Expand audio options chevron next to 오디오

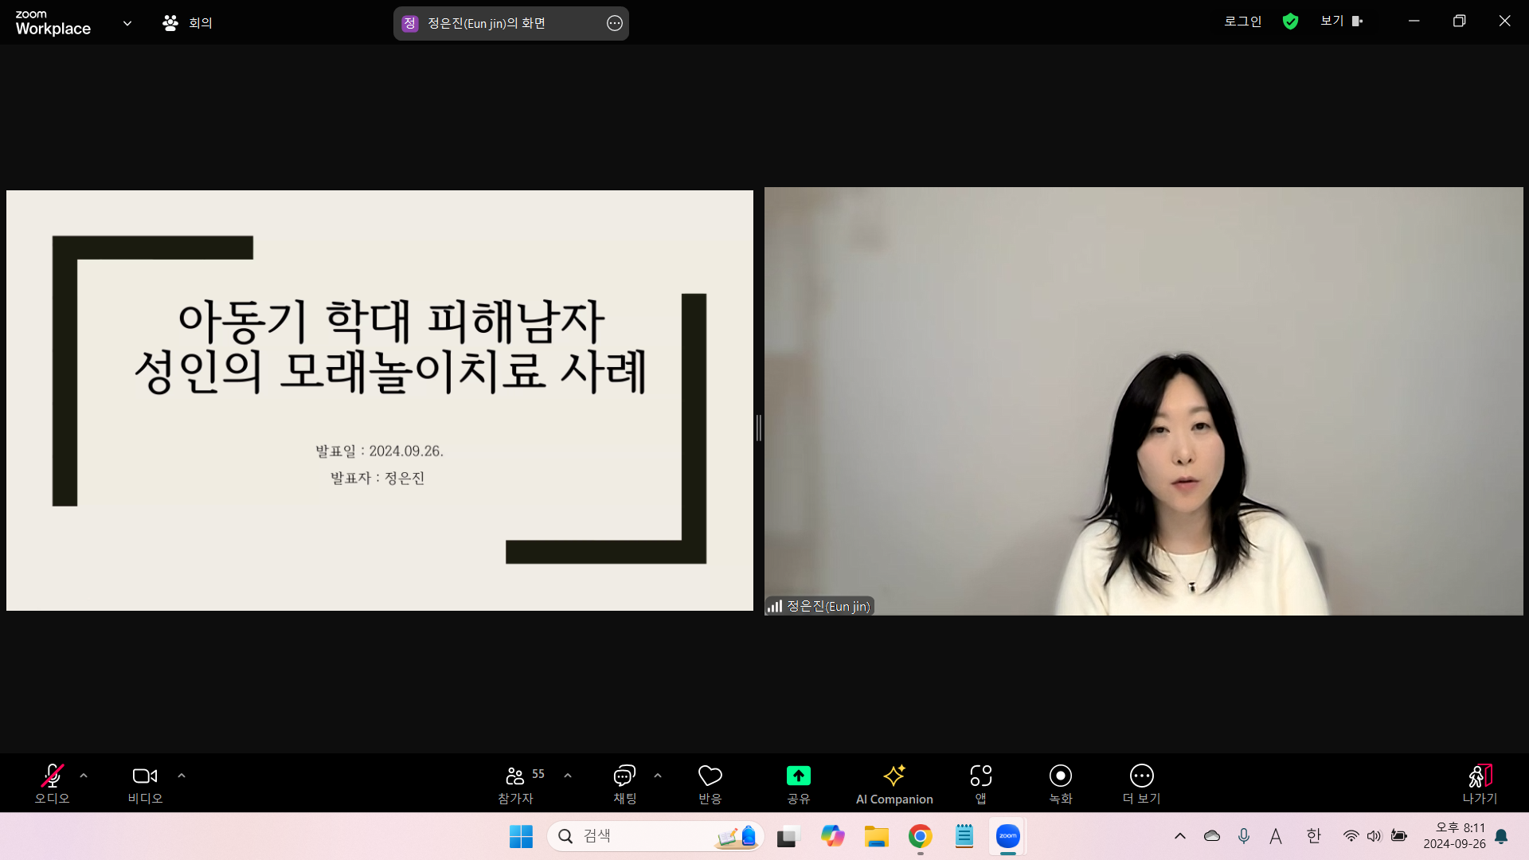click(x=84, y=776)
